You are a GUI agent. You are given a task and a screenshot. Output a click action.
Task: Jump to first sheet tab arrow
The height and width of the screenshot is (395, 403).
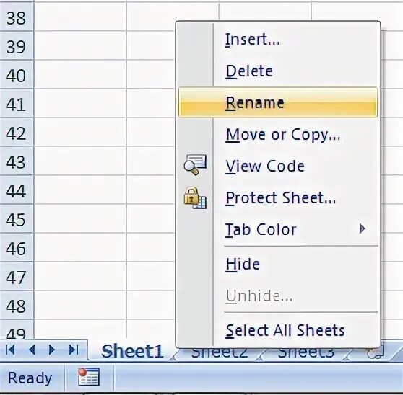tap(11, 350)
